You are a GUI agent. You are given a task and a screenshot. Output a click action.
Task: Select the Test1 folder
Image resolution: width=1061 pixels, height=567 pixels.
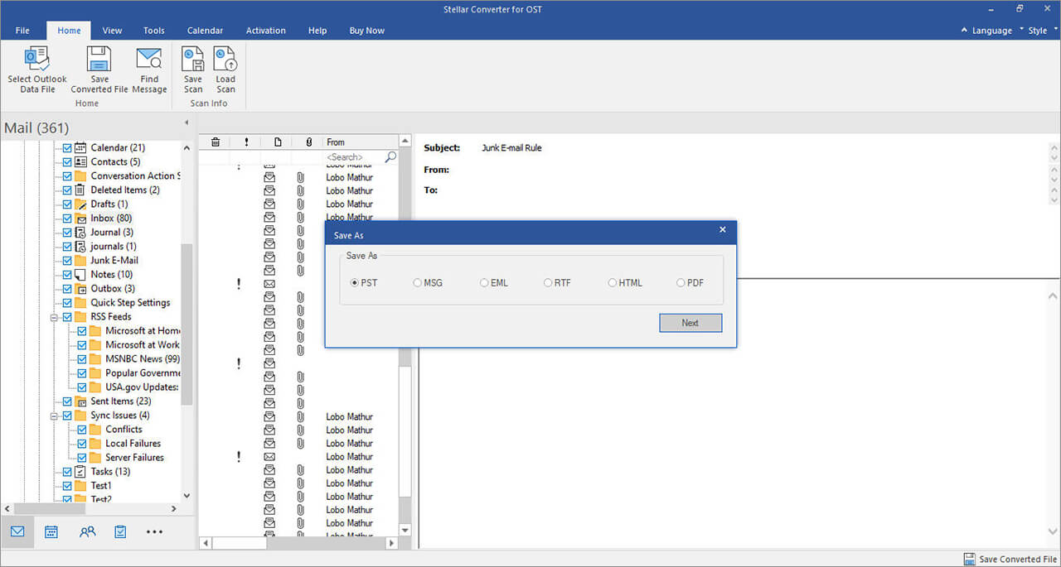click(x=100, y=486)
